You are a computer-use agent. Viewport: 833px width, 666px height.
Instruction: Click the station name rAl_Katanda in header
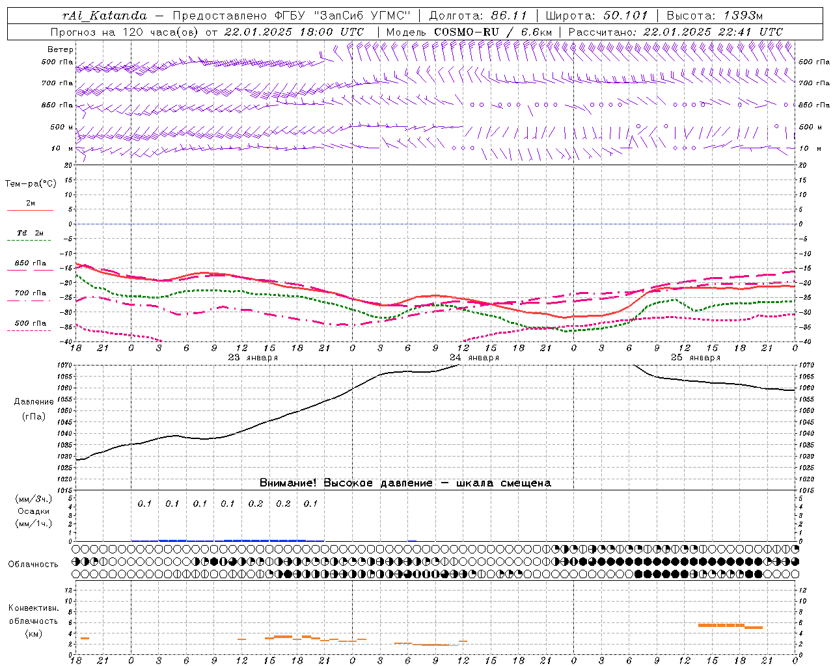click(x=104, y=16)
